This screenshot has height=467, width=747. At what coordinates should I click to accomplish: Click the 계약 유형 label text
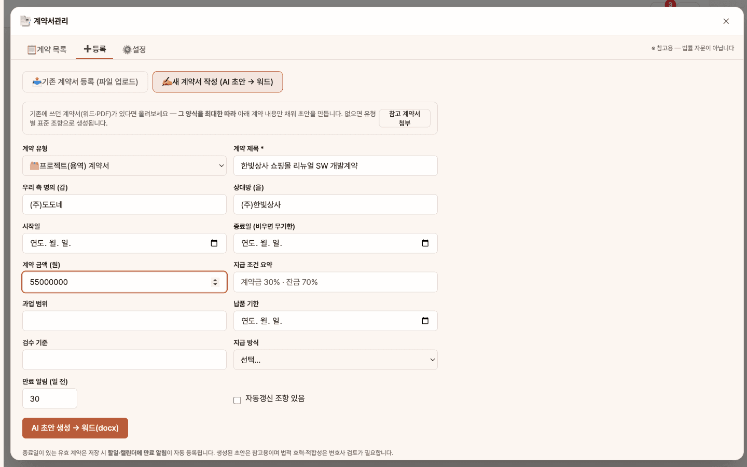[35, 148]
